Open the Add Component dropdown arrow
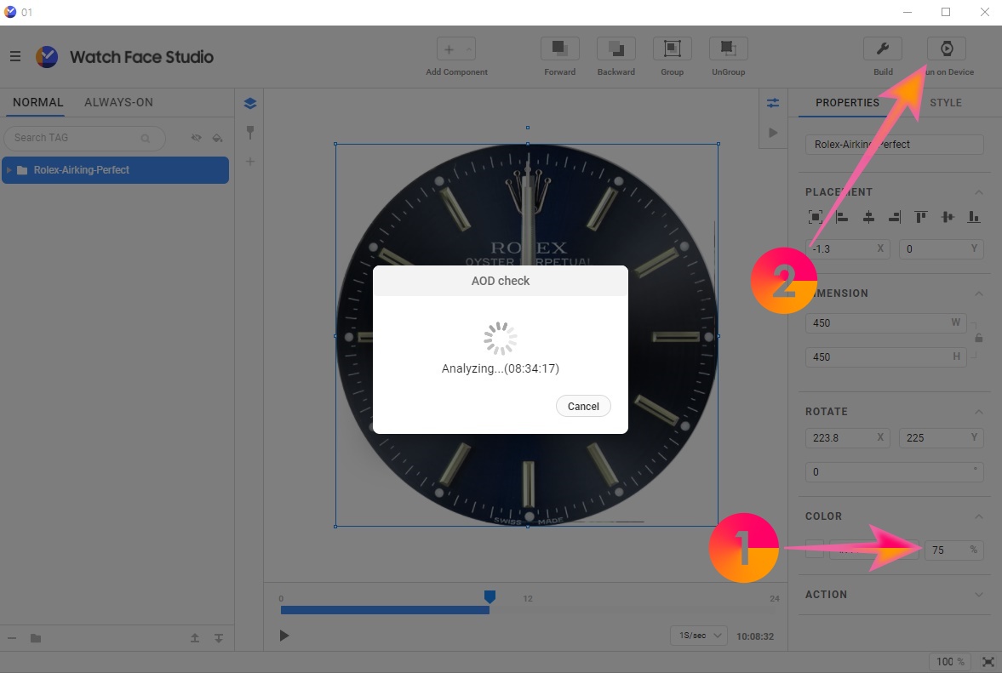The height and width of the screenshot is (673, 1002). (x=468, y=49)
